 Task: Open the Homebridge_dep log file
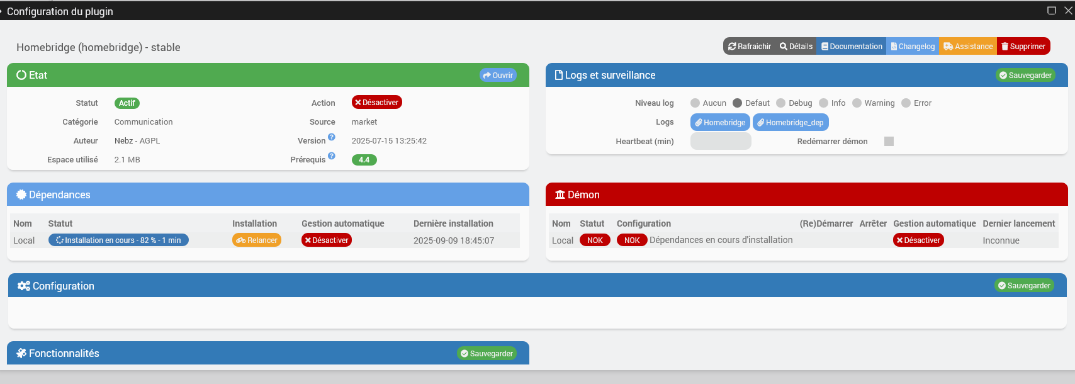pos(791,122)
